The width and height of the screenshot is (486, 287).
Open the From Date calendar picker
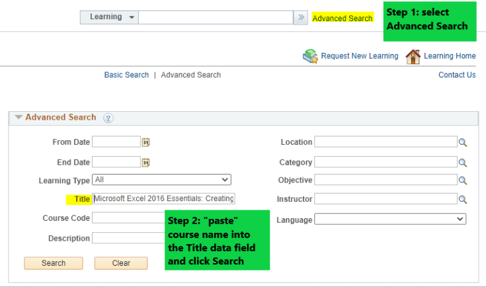145,142
